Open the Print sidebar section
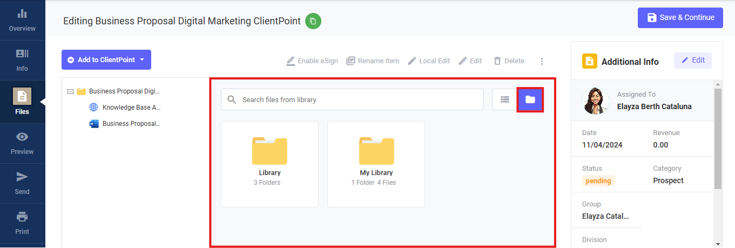The height and width of the screenshot is (248, 735). (22, 223)
